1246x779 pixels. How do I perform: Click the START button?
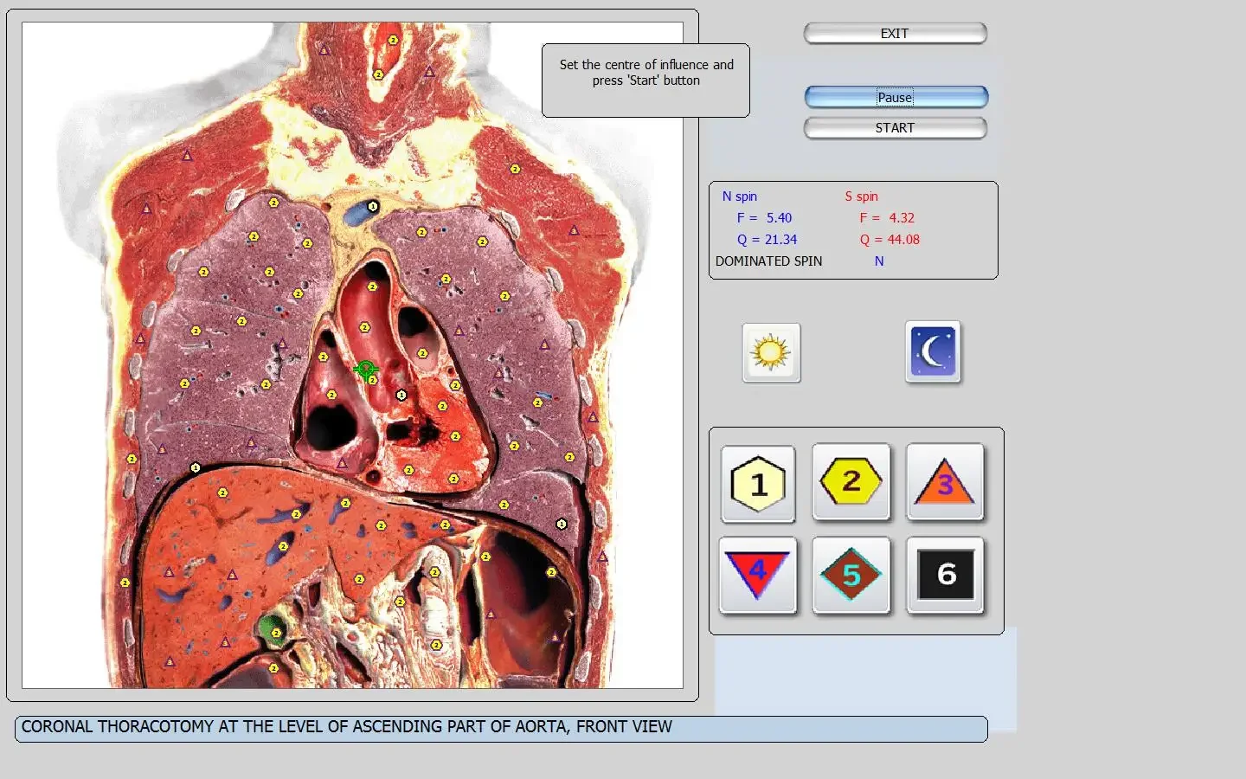point(895,128)
